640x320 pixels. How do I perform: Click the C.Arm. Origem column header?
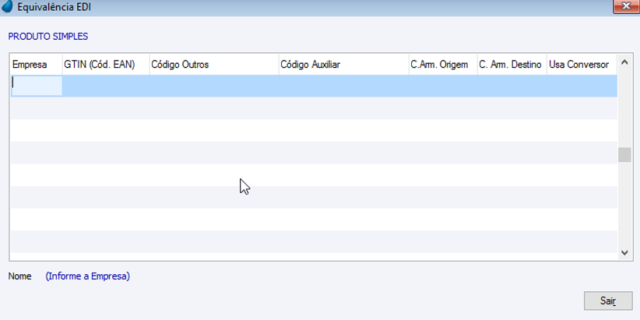pos(441,65)
